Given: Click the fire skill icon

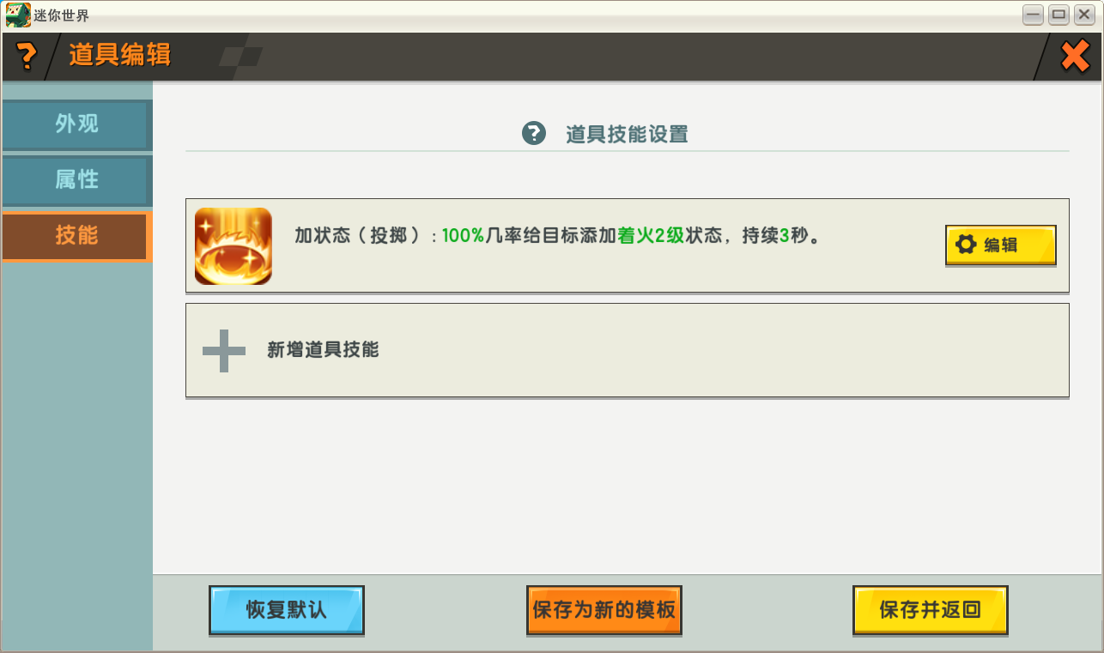Looking at the screenshot, I should (x=234, y=246).
